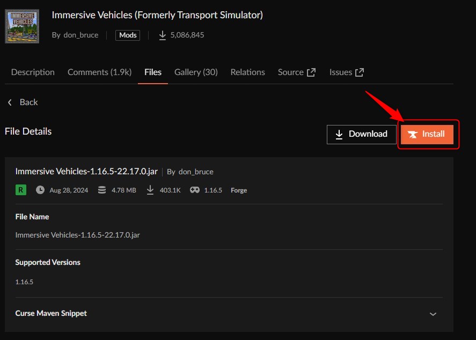Click the Download button
This screenshot has width=476, height=340.
(361, 135)
